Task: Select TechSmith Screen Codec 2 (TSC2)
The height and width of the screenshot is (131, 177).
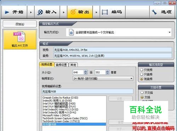Action: (74, 121)
